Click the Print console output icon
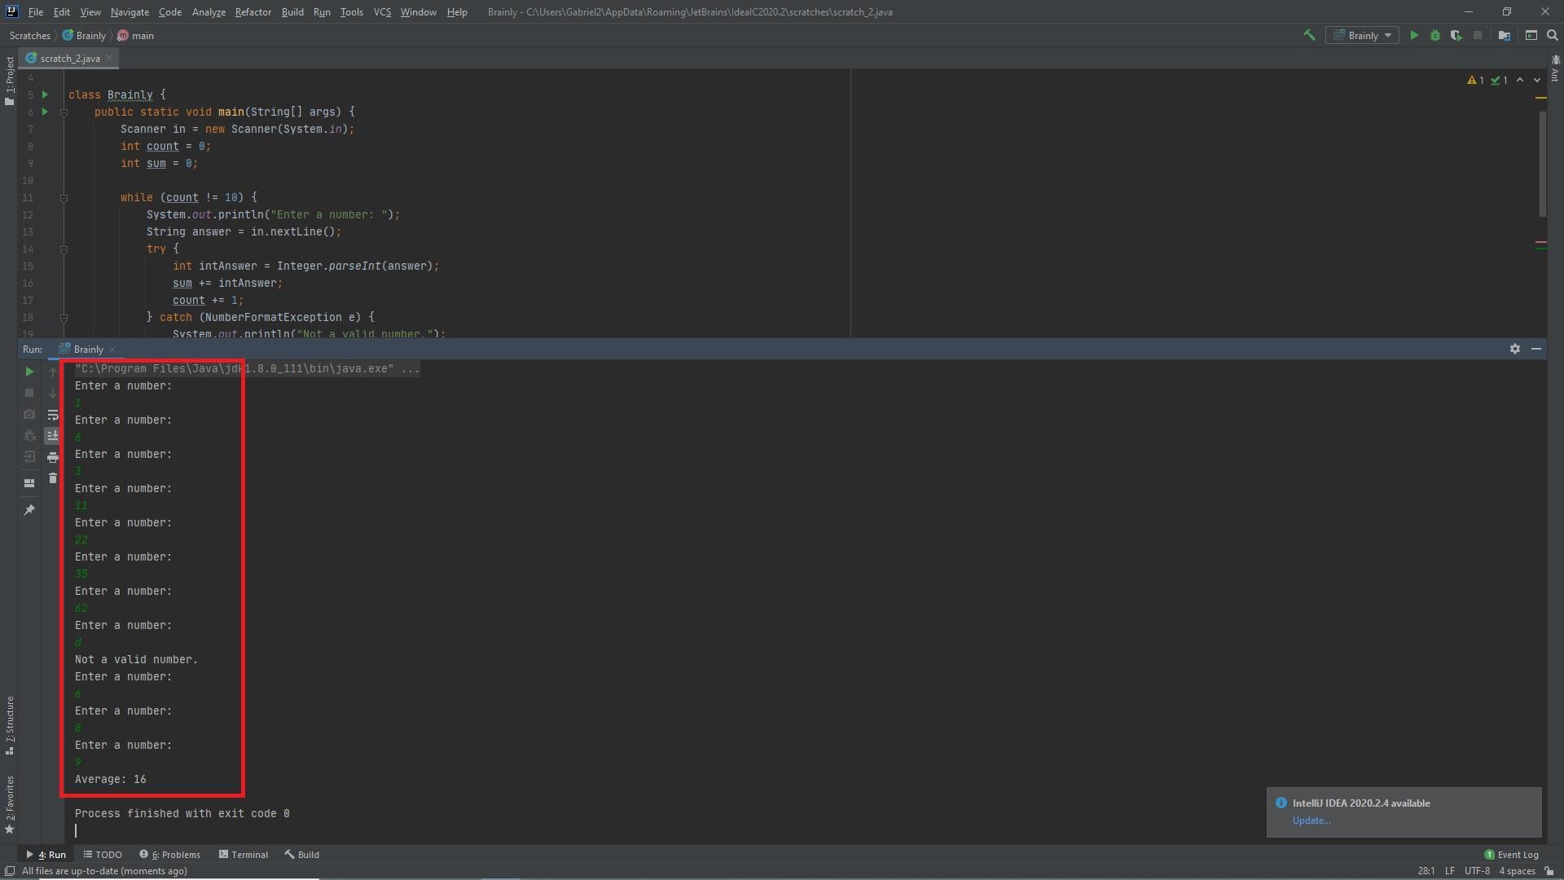Viewport: 1564px width, 880px height. click(53, 457)
